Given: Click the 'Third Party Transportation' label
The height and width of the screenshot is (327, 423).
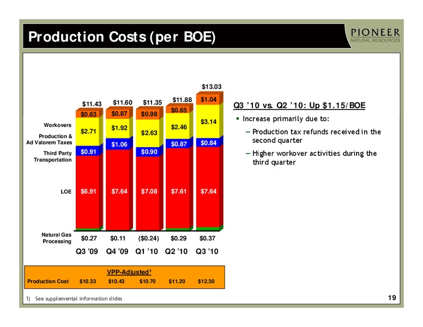Looking at the screenshot, I should [x=53, y=156].
